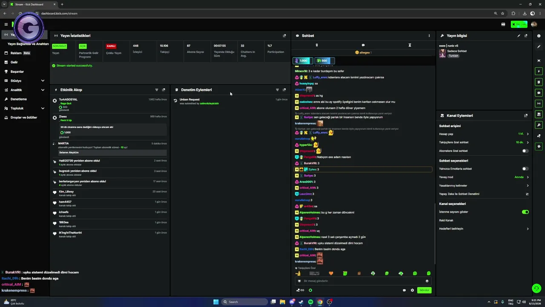Click the broadcast signal widget icon in right toolbar
Screen dimensions: 545x307
(x=539, y=103)
